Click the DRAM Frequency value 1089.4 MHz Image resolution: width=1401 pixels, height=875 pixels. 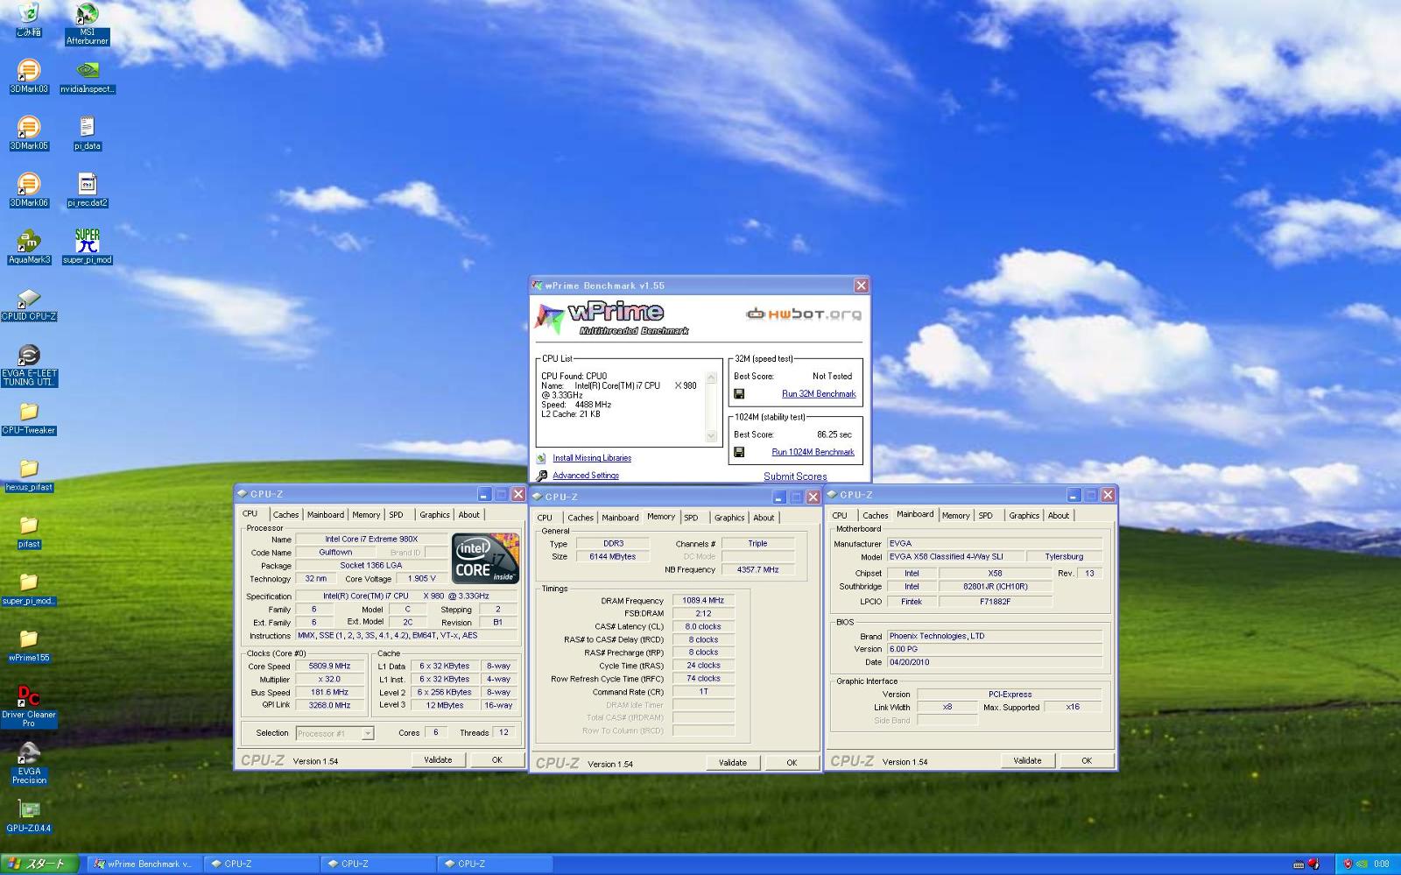[703, 601]
